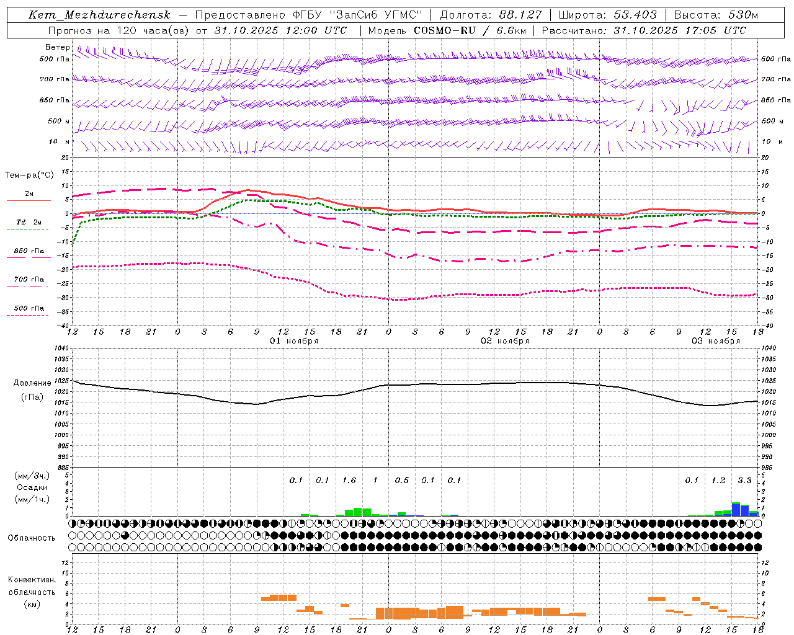Screen dimensions: 794x635
Task: Click the forecast start time '31.10.2025 12:00 UTC'
Action: click(280, 30)
